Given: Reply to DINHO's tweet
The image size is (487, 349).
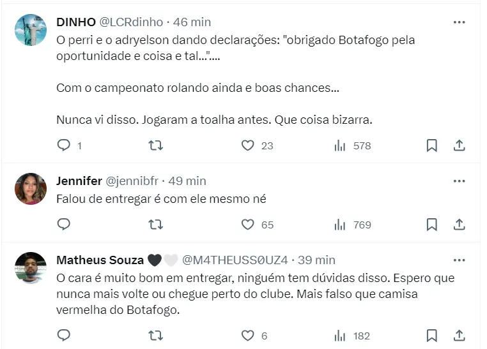Looking at the screenshot, I should click(x=64, y=145).
